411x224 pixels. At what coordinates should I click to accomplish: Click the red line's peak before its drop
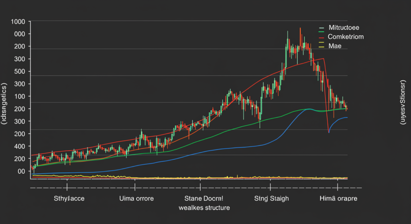[x=324, y=59]
